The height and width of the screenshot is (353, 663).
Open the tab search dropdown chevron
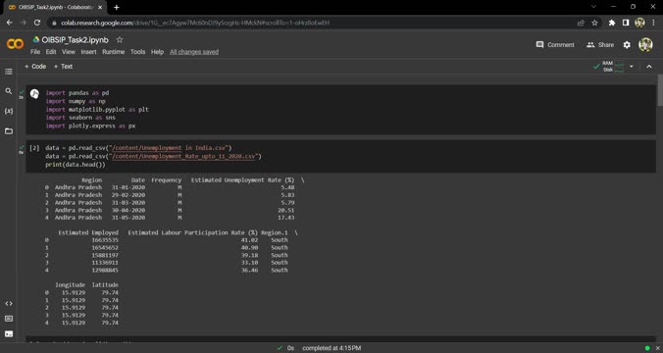593,7
